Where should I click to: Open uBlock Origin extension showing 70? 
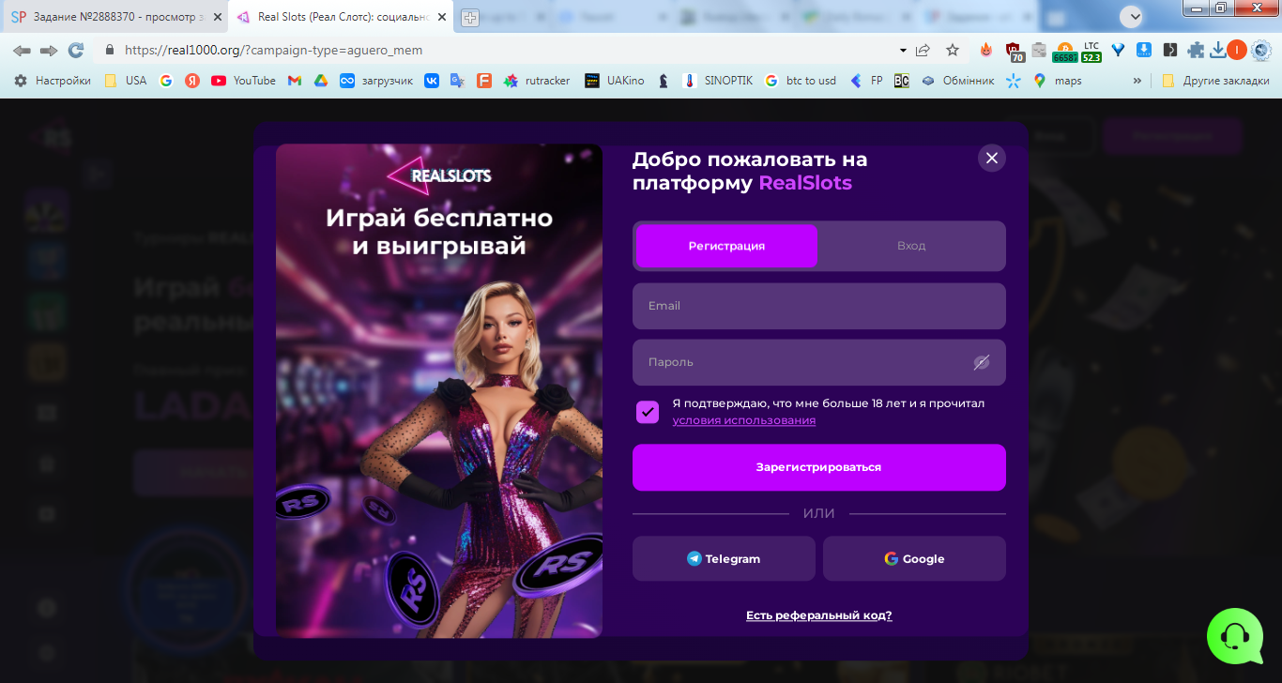(1014, 51)
